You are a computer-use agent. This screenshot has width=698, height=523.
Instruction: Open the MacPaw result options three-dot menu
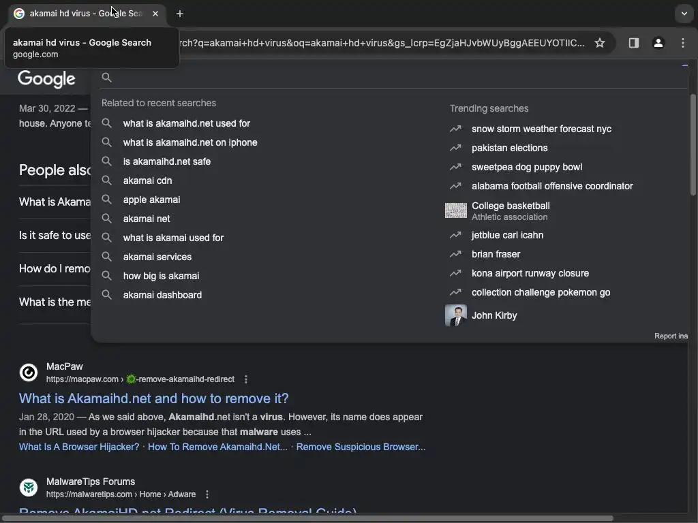pyautogui.click(x=245, y=379)
